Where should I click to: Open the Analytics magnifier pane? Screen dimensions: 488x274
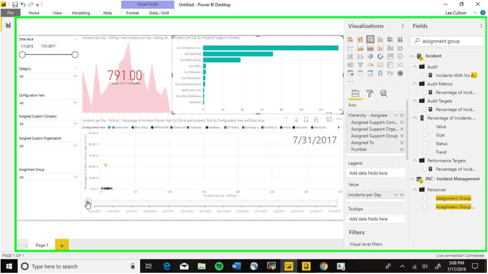(x=384, y=94)
